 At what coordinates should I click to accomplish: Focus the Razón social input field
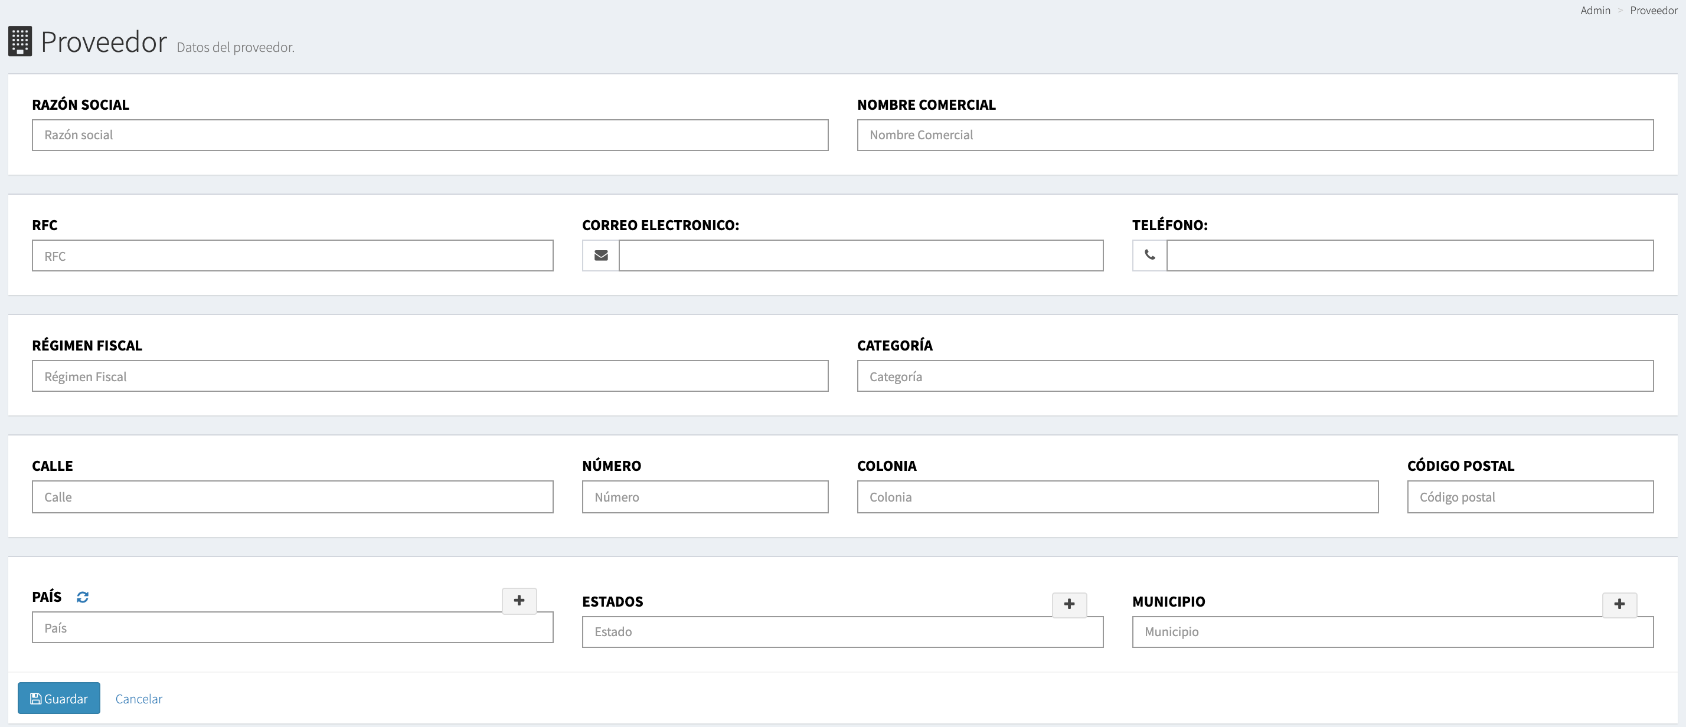pos(429,135)
